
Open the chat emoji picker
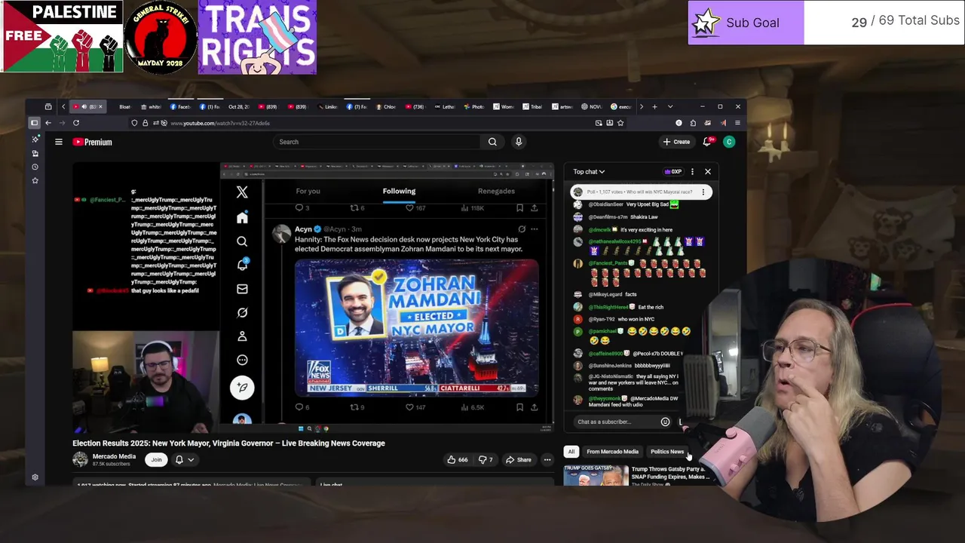pyautogui.click(x=665, y=422)
